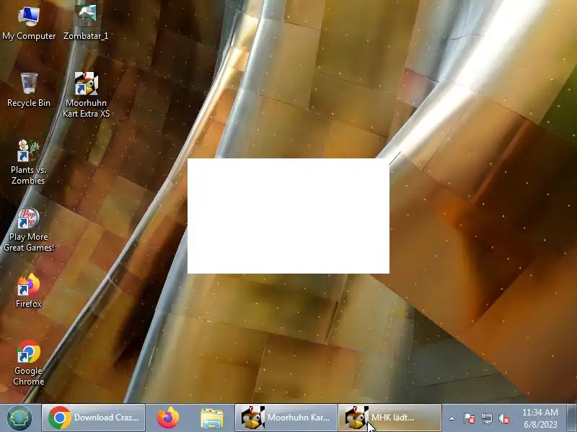This screenshot has height=432, width=577.
Task: Open network status tray icon
Action: [x=486, y=418]
